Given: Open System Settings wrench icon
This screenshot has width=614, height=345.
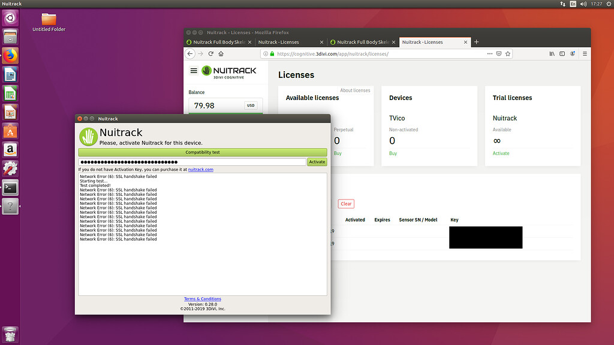Looking at the screenshot, I should tap(10, 168).
